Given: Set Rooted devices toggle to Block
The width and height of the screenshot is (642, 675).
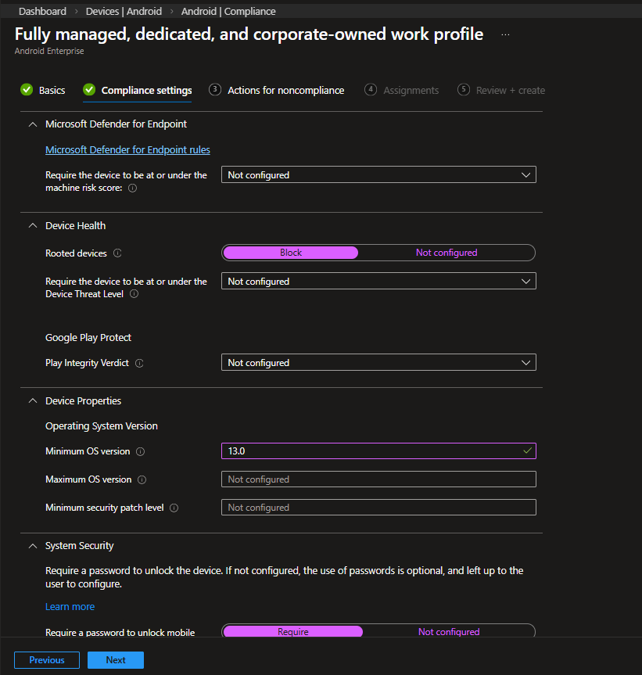Looking at the screenshot, I should coord(290,253).
